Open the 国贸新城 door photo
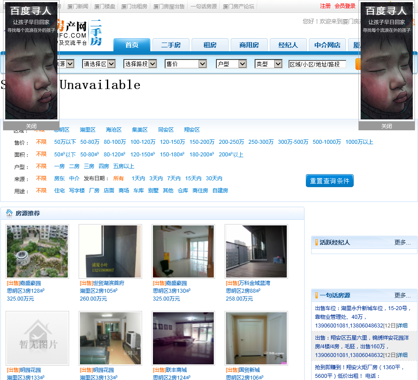Viewport: 418px width, 380px height. [x=256, y=338]
